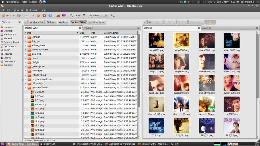
Task: Close the charamei tab
Action: (x=138, y=28)
